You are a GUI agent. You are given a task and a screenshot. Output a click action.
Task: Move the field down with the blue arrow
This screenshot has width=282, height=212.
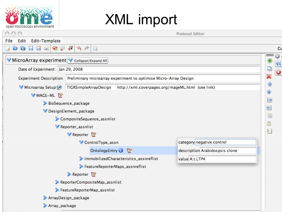point(269,92)
